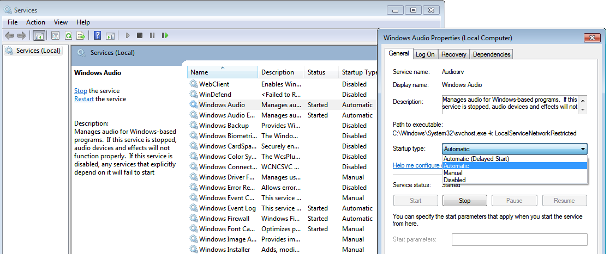Open the File menu
This screenshot has height=254, width=610.
tap(13, 22)
